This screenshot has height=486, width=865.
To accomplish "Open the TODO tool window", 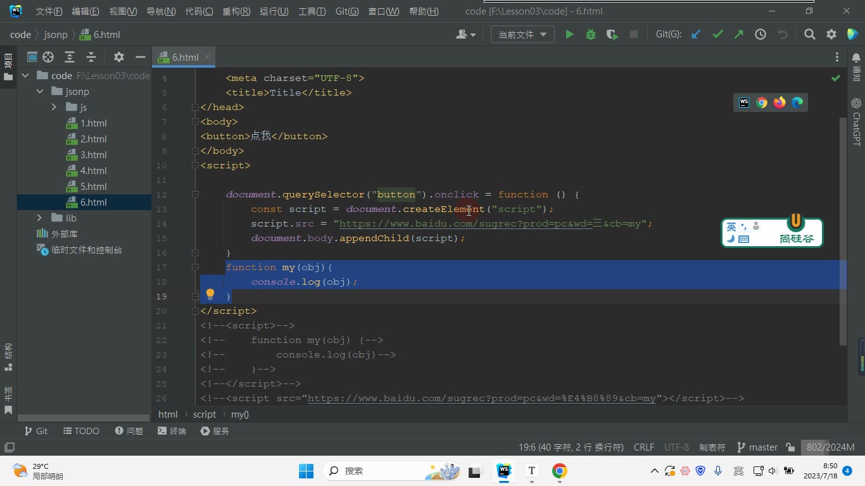I will pyautogui.click(x=81, y=431).
